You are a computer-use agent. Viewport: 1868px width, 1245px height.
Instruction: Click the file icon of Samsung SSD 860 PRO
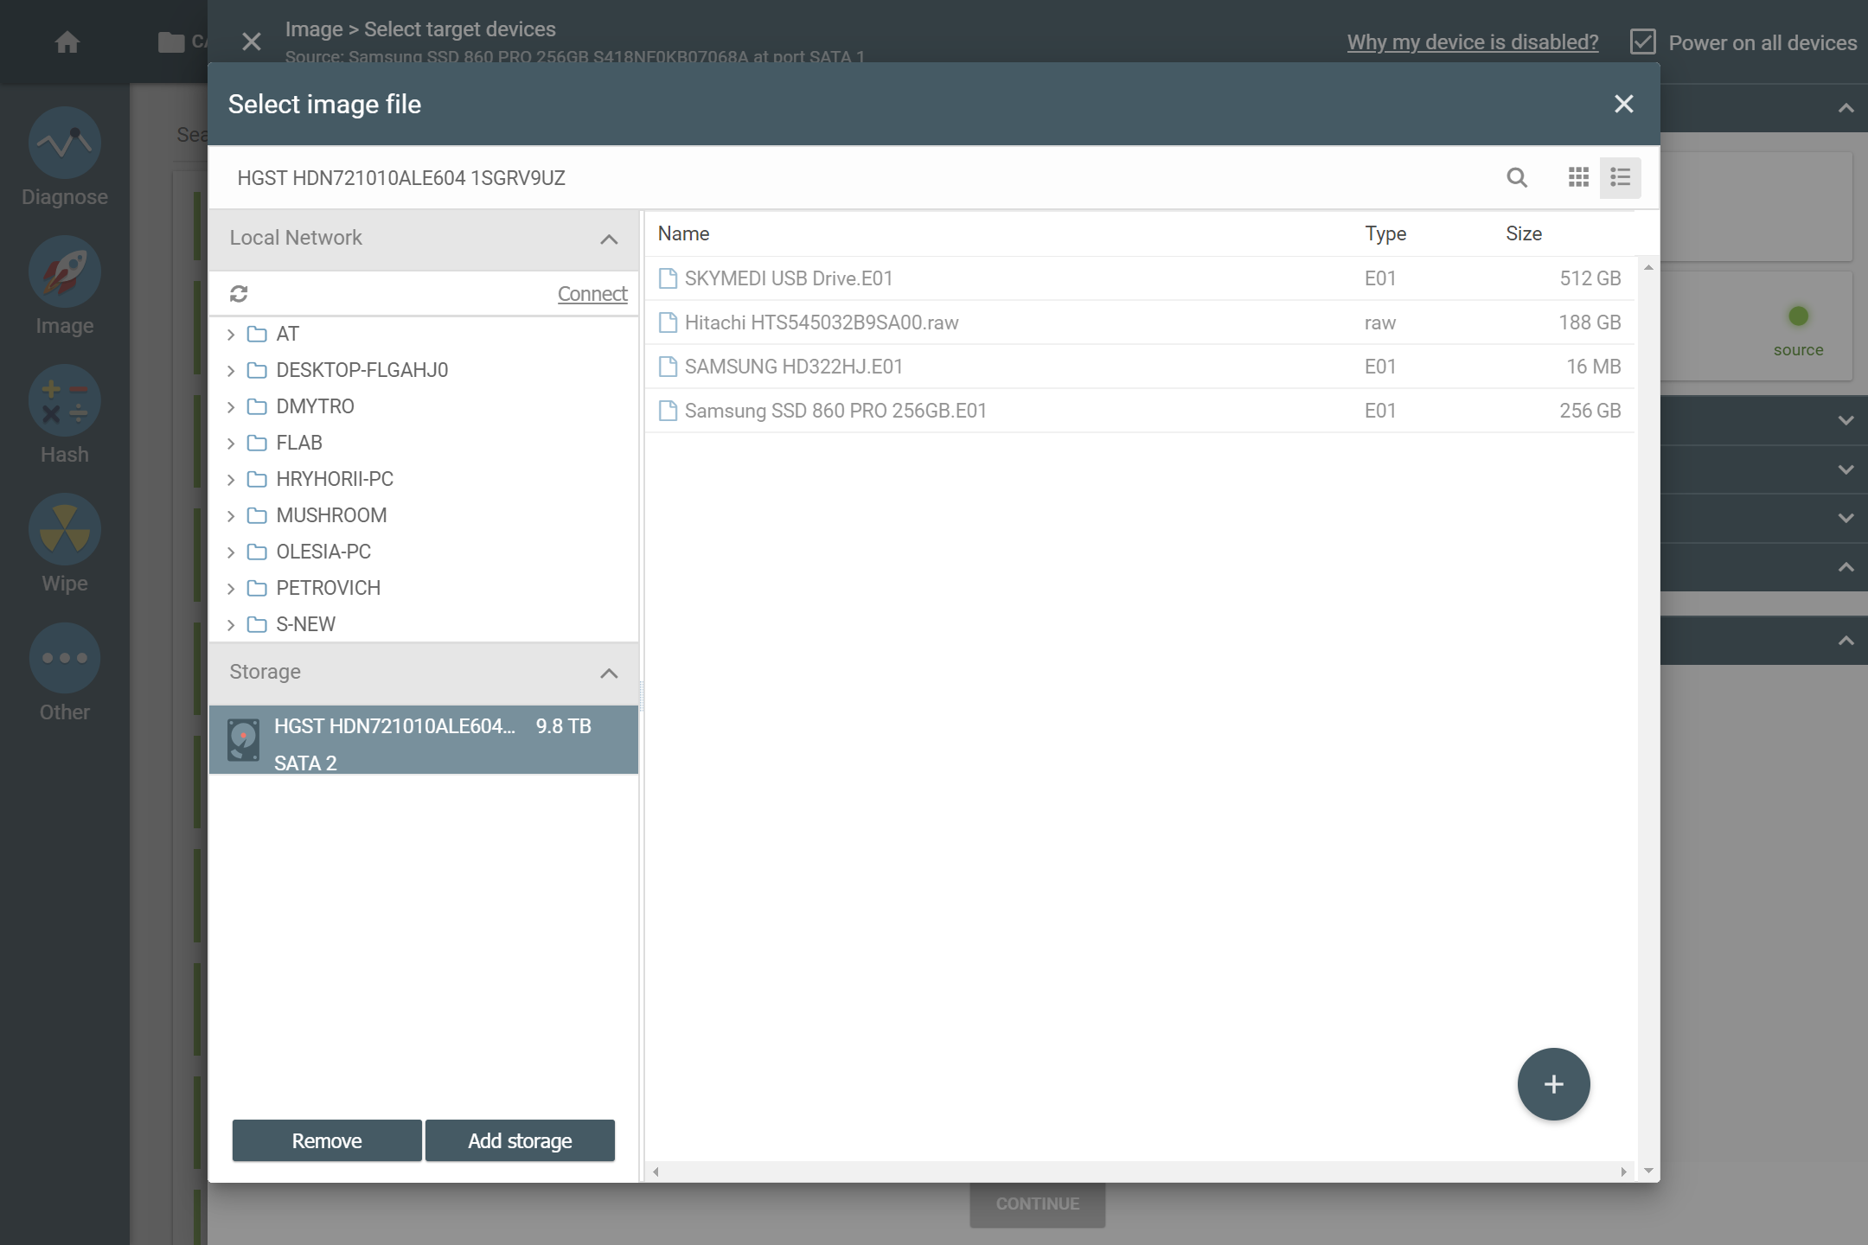(x=668, y=411)
